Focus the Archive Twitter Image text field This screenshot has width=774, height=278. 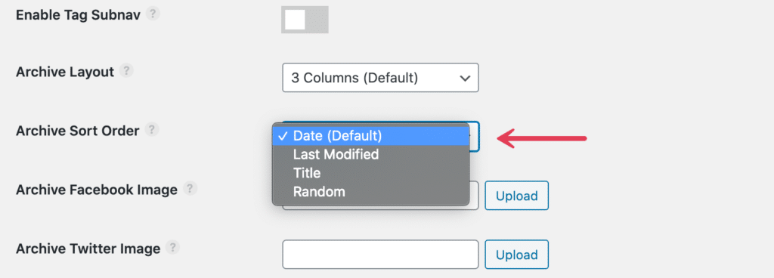pos(381,255)
